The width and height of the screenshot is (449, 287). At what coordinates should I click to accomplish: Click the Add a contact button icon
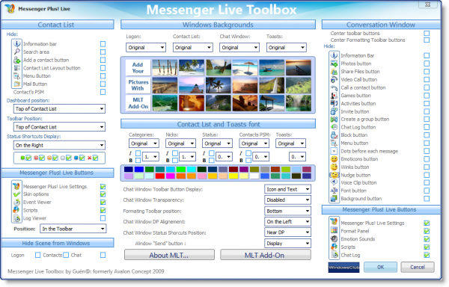coord(17,60)
